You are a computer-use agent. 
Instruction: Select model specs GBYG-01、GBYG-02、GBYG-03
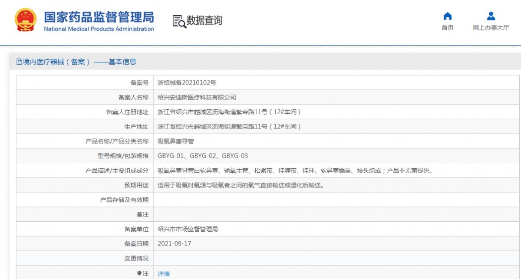click(x=203, y=156)
